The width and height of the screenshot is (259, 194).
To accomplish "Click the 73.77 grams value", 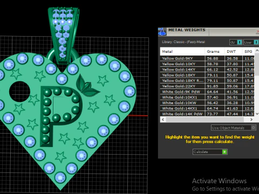I will pyautogui.click(x=213, y=114).
